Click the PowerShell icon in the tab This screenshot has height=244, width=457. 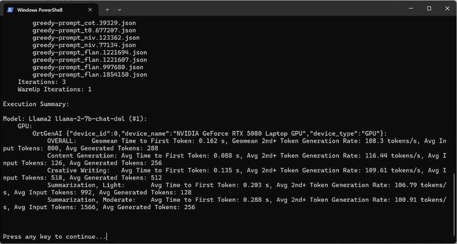pos(10,10)
